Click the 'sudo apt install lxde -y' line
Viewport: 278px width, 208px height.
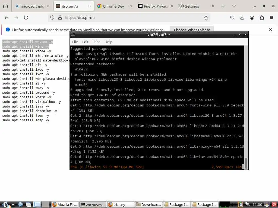coord(26,70)
